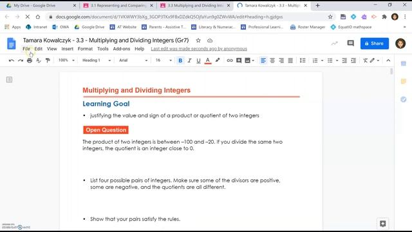Star this document

click(x=198, y=41)
